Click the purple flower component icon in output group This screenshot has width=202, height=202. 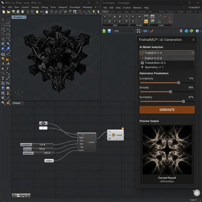click(152, 17)
